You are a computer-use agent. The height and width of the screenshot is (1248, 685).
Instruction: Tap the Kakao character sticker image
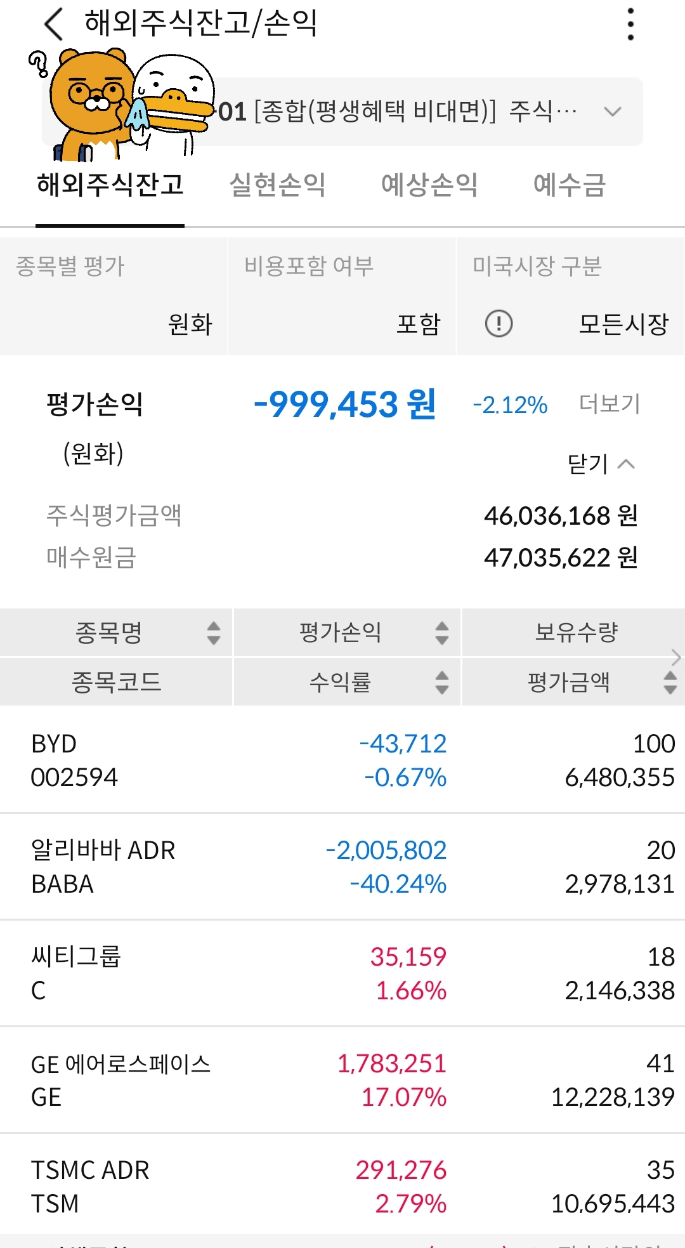121,105
